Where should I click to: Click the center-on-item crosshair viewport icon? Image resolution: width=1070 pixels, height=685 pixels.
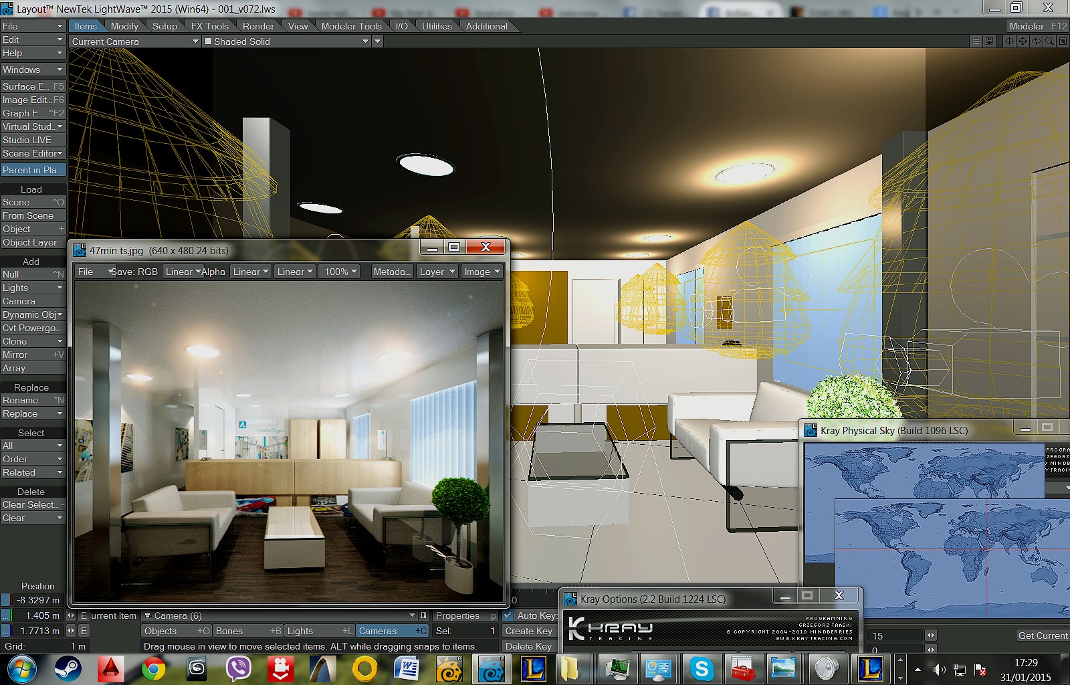tap(1009, 41)
